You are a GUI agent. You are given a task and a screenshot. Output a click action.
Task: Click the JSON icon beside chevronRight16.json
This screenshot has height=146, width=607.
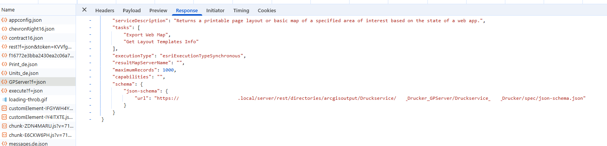tap(4, 29)
